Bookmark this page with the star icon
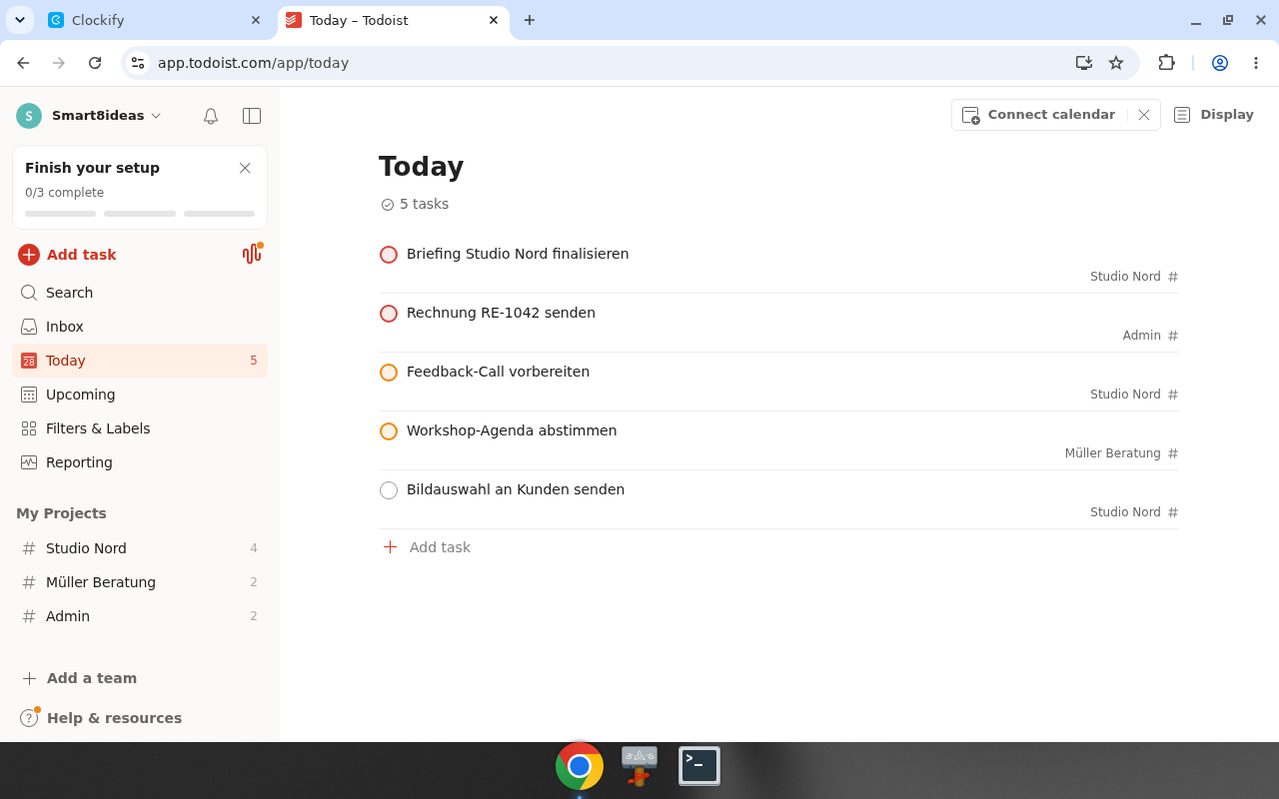Screen dimensions: 1279x799 point(1116,63)
